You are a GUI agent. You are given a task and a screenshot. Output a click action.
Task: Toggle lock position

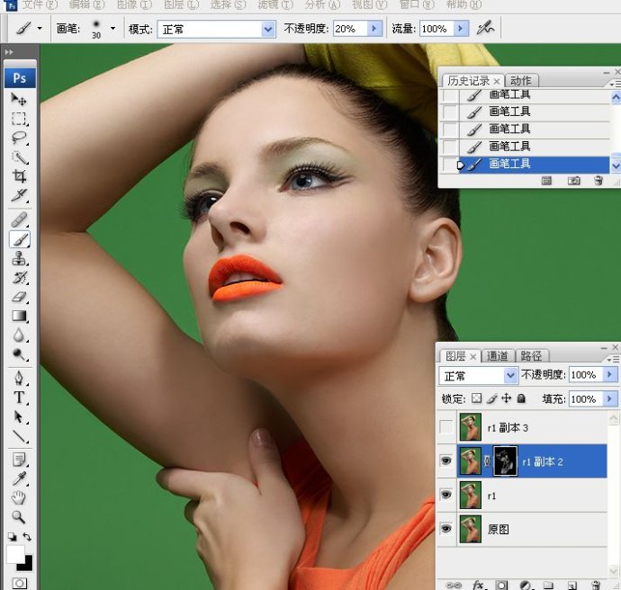[507, 398]
